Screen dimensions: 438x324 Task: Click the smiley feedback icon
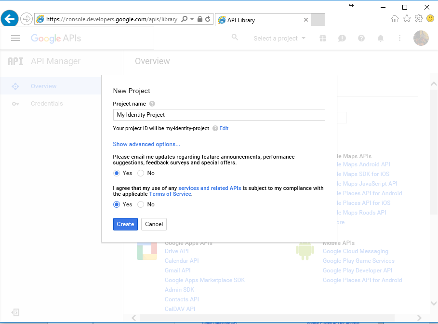(430, 19)
